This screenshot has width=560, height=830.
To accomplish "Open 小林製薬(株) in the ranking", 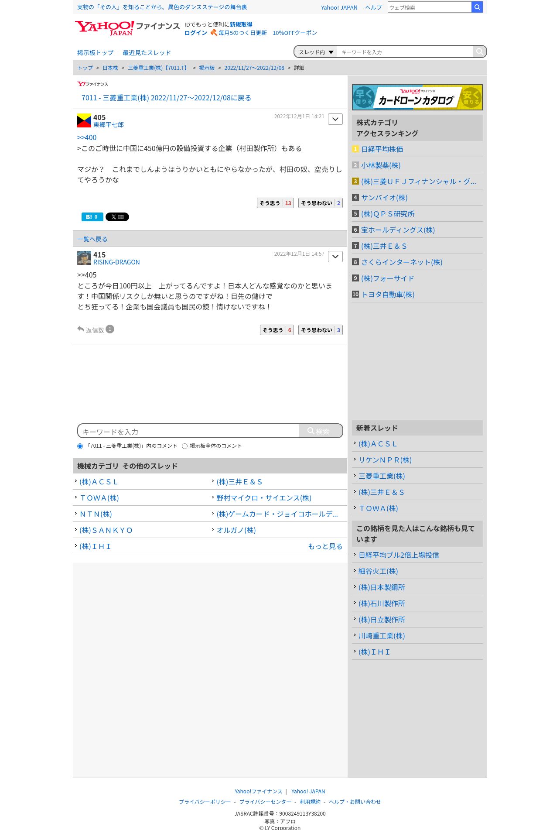I will point(381,165).
